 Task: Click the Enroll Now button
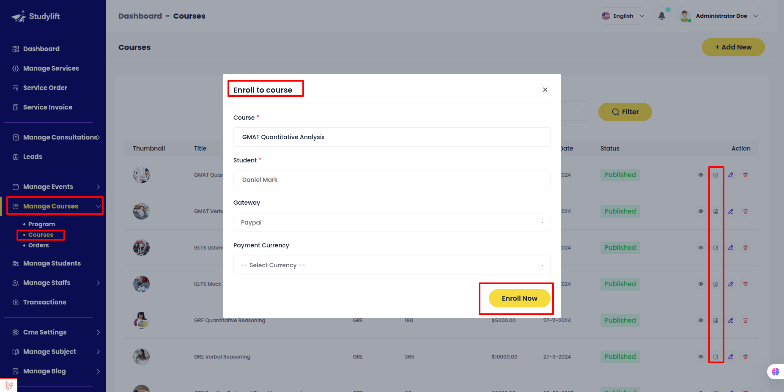[x=519, y=299]
